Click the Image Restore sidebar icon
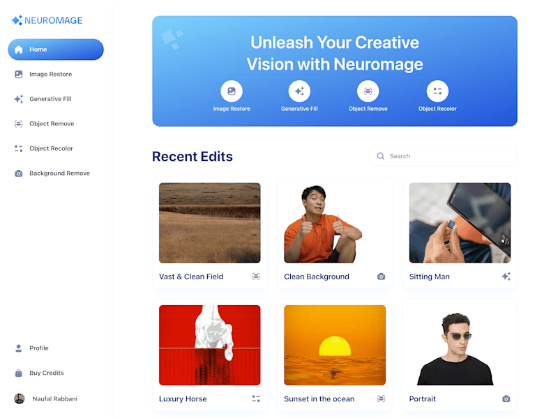Image resolution: width=558 pixels, height=418 pixels. tap(19, 74)
